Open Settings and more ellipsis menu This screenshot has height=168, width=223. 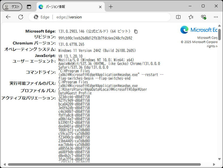[216, 17]
